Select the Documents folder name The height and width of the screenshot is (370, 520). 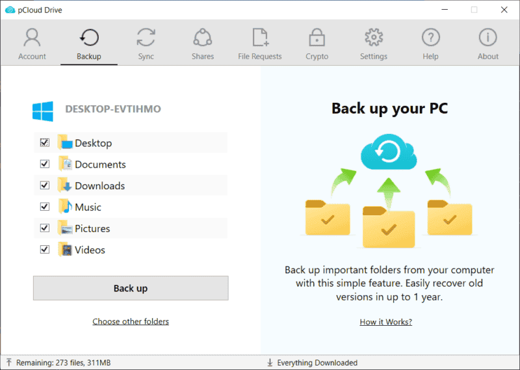tap(100, 165)
